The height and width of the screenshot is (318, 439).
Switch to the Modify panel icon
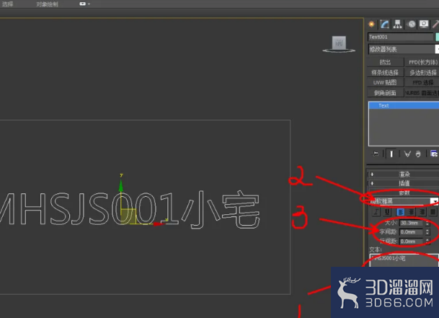click(384, 25)
